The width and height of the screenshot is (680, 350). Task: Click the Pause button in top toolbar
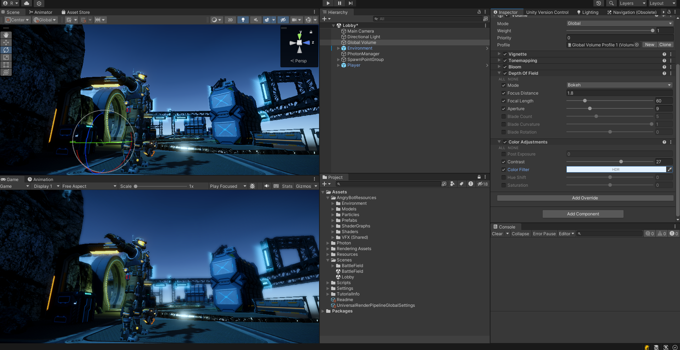click(339, 3)
